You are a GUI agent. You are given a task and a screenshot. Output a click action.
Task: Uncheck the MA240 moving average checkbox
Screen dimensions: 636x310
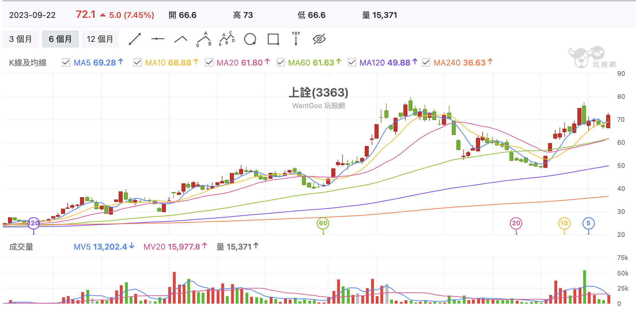(x=426, y=63)
